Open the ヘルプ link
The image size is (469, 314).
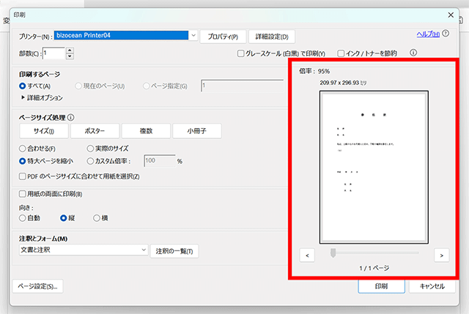(x=428, y=34)
